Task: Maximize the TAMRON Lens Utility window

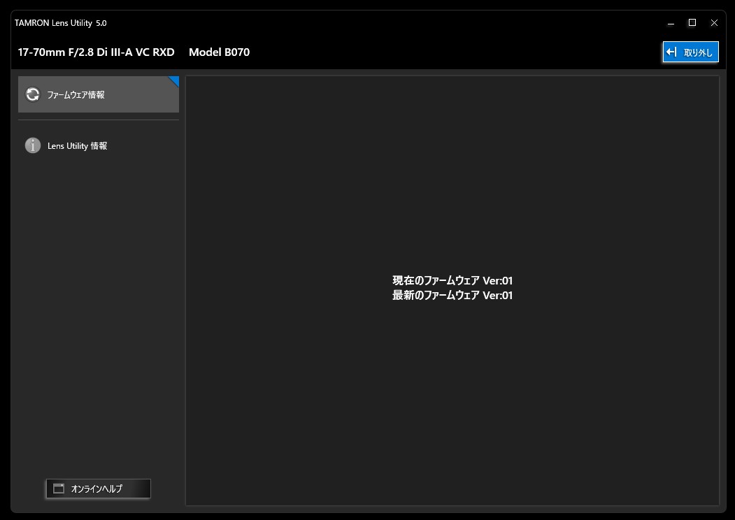Action: tap(692, 23)
